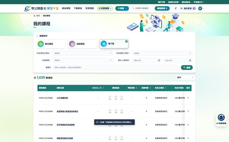This screenshot has width=229, height=142.
Task: Click the green 搜尋 filter button
Action: coord(187,67)
